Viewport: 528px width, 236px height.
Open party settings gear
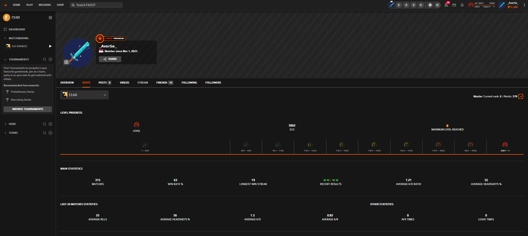[430, 5]
